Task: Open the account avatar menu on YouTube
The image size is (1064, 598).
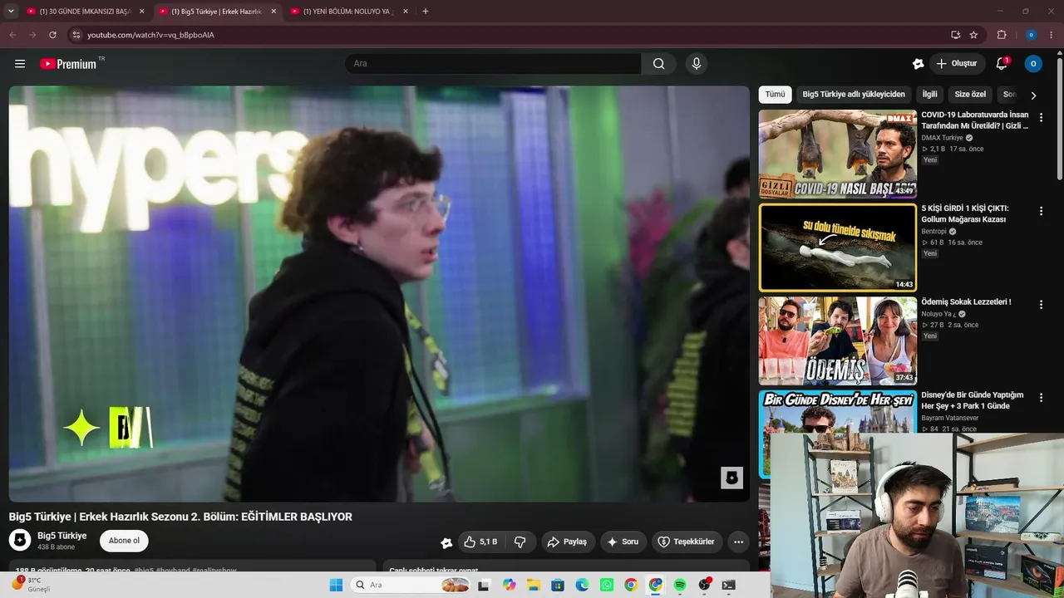Action: pyautogui.click(x=1033, y=64)
